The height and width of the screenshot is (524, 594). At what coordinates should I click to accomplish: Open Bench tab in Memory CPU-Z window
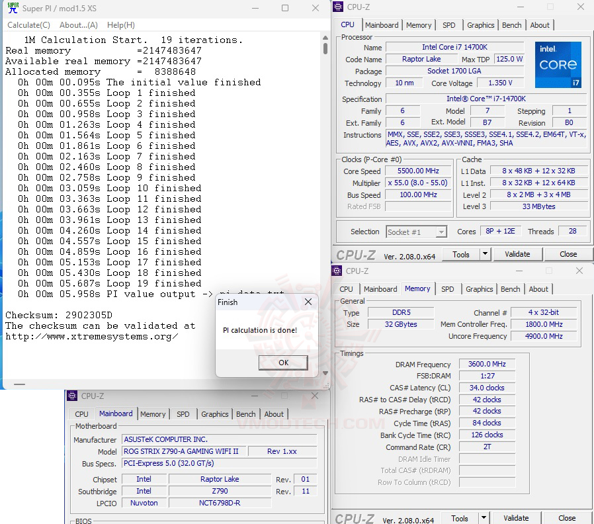tap(510, 289)
